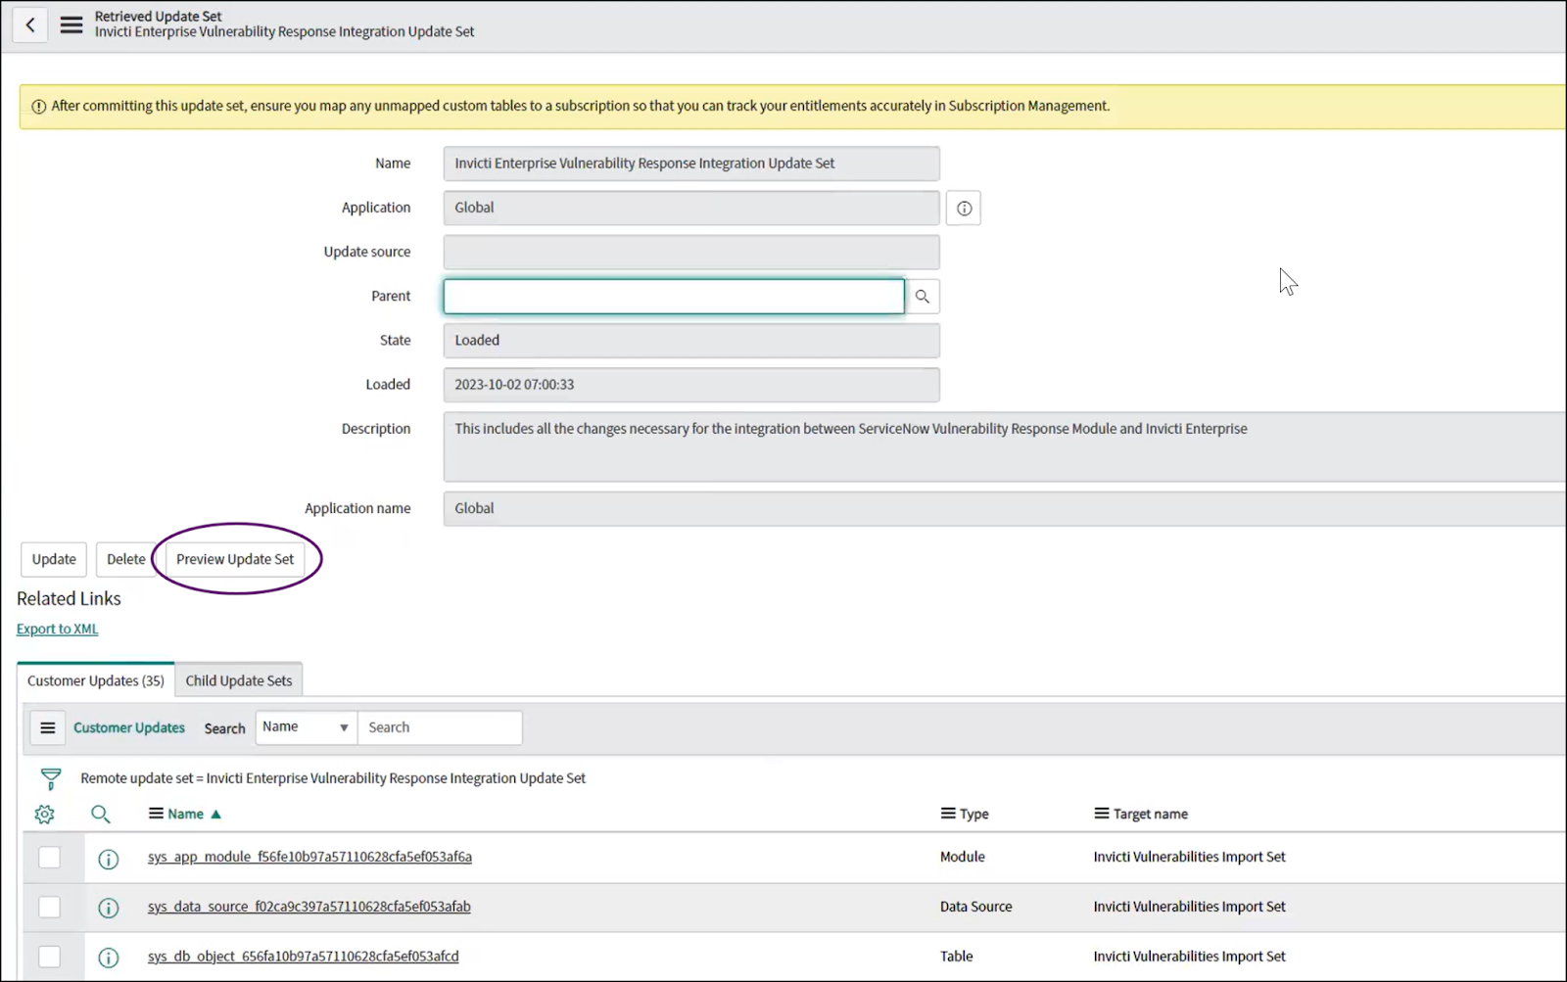Click the info icon beside the Application field

[963, 208]
